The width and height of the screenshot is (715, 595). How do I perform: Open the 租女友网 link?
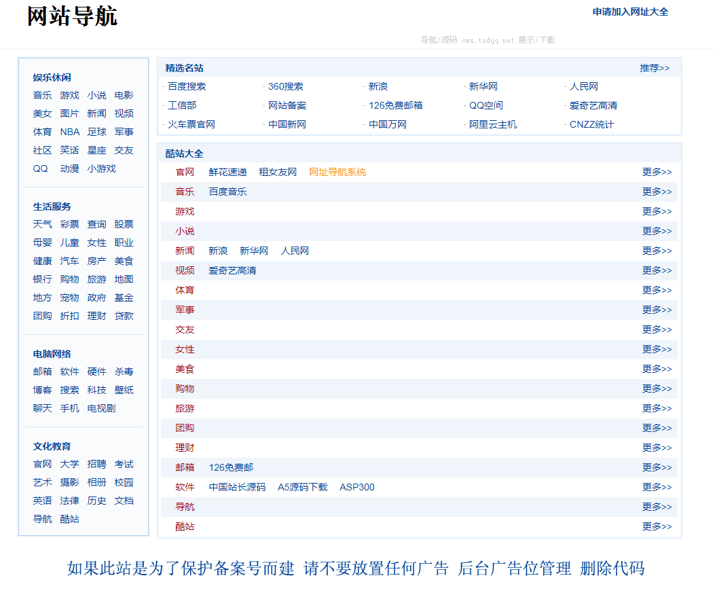pyautogui.click(x=278, y=172)
